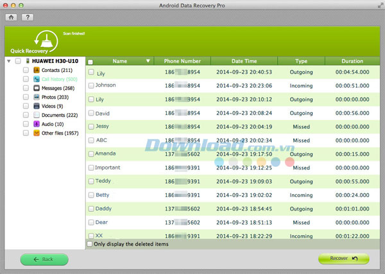Open the Help question mark button
Viewport: 385px width, 274px height.
click(28, 17)
